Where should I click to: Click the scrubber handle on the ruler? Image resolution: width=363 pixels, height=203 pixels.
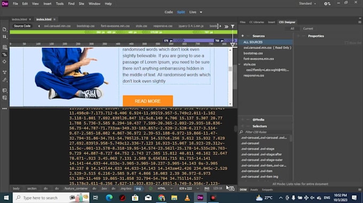coord(232,44)
